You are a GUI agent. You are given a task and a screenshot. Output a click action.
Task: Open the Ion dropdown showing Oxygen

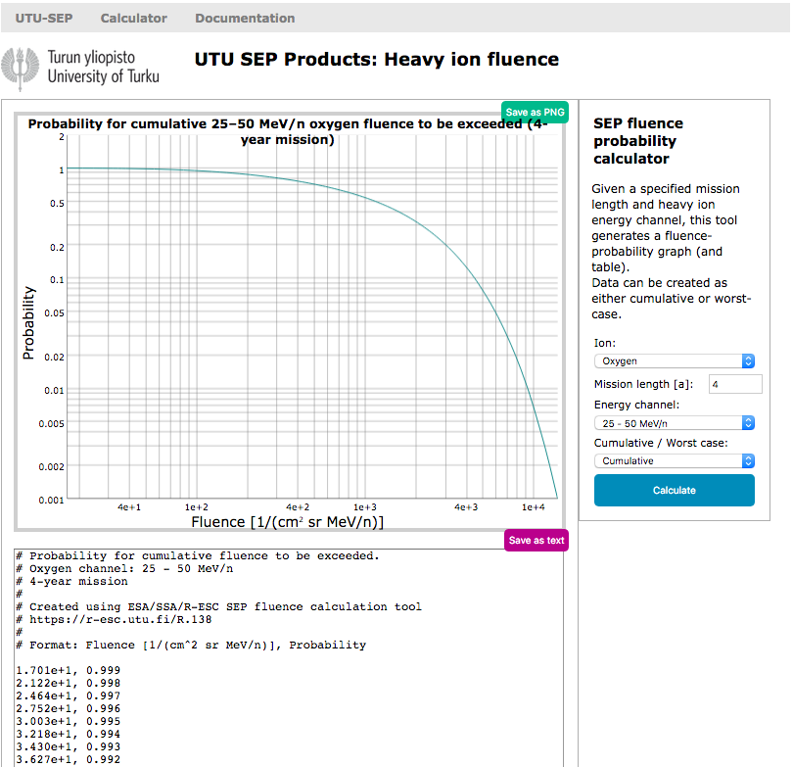pos(674,361)
